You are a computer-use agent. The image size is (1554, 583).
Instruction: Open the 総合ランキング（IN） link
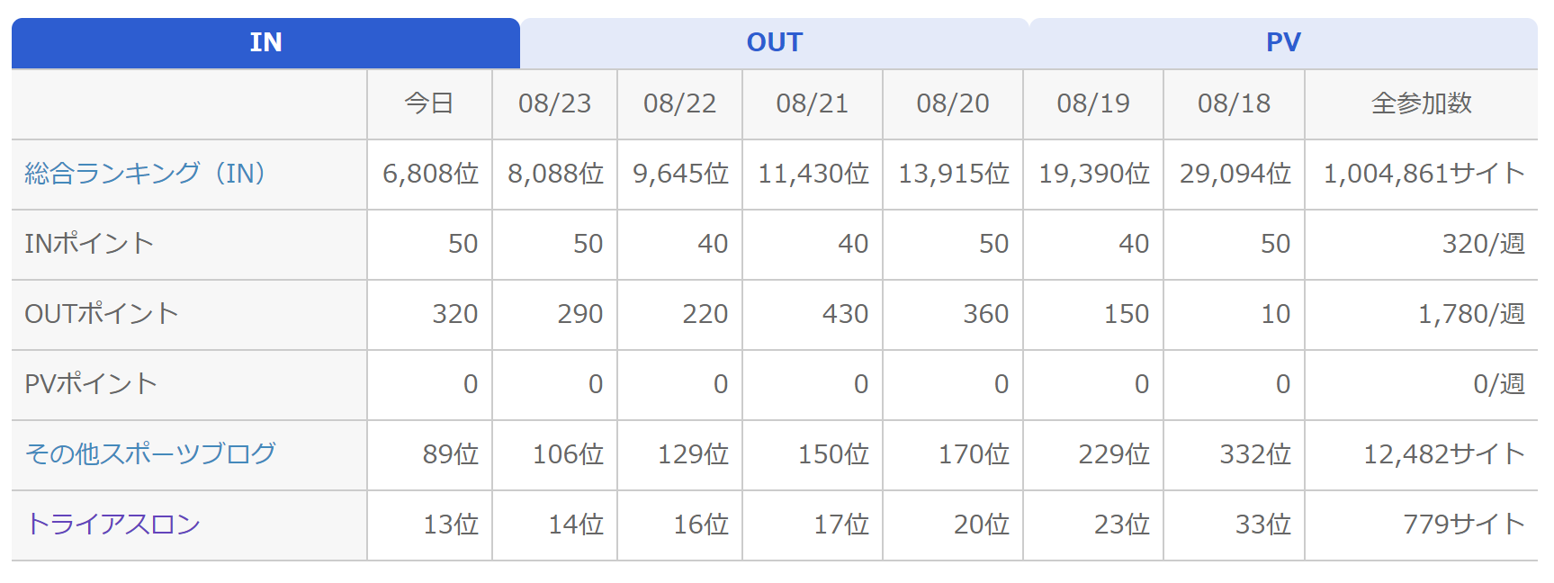pyautogui.click(x=145, y=173)
